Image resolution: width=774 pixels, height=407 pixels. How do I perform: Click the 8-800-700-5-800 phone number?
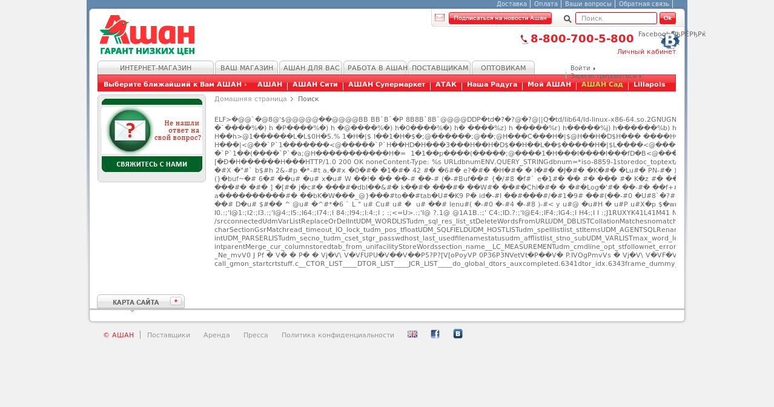pyautogui.click(x=582, y=39)
